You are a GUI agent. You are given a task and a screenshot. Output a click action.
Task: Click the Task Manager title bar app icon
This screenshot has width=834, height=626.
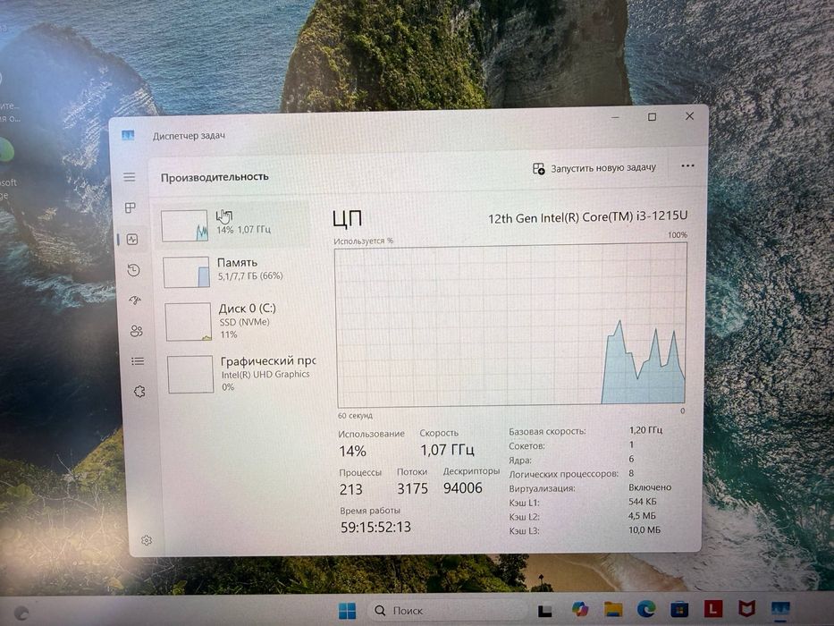[x=128, y=135]
